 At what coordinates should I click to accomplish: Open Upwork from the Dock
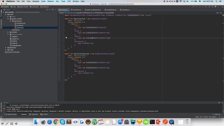coord(146,122)
